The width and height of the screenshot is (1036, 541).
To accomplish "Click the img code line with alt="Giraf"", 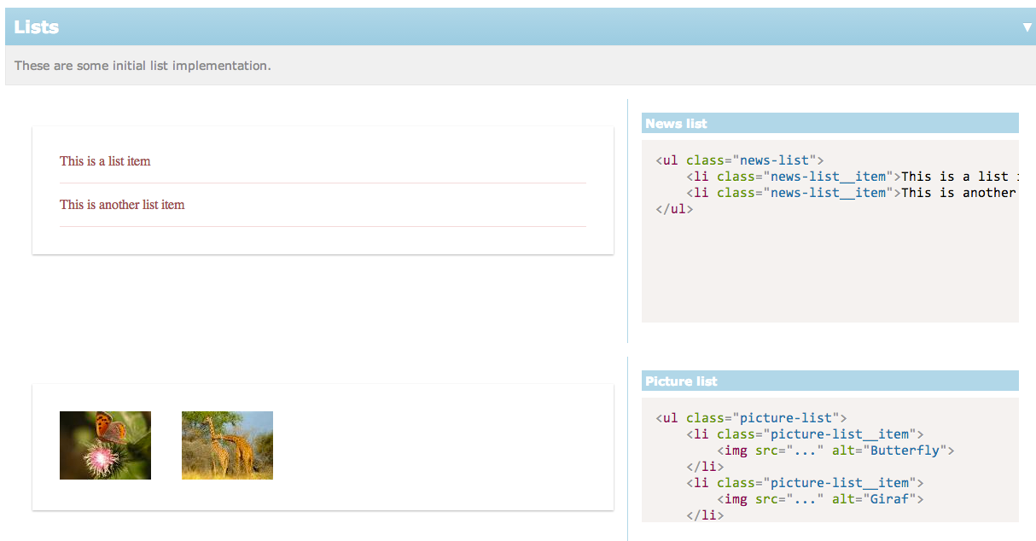I will pyautogui.click(x=820, y=499).
